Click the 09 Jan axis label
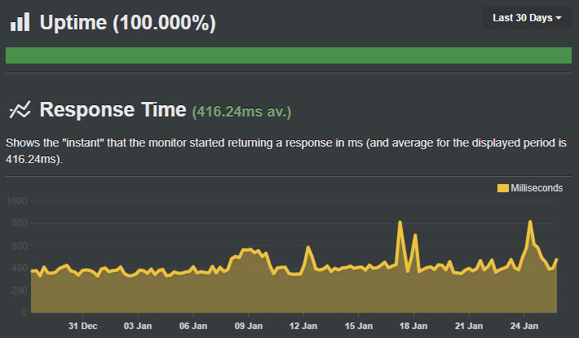The image size is (579, 338). (x=249, y=326)
